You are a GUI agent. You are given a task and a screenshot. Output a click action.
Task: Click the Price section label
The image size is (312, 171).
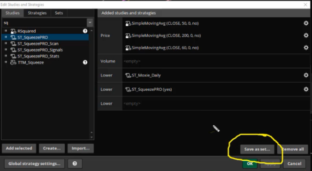[x=105, y=36]
